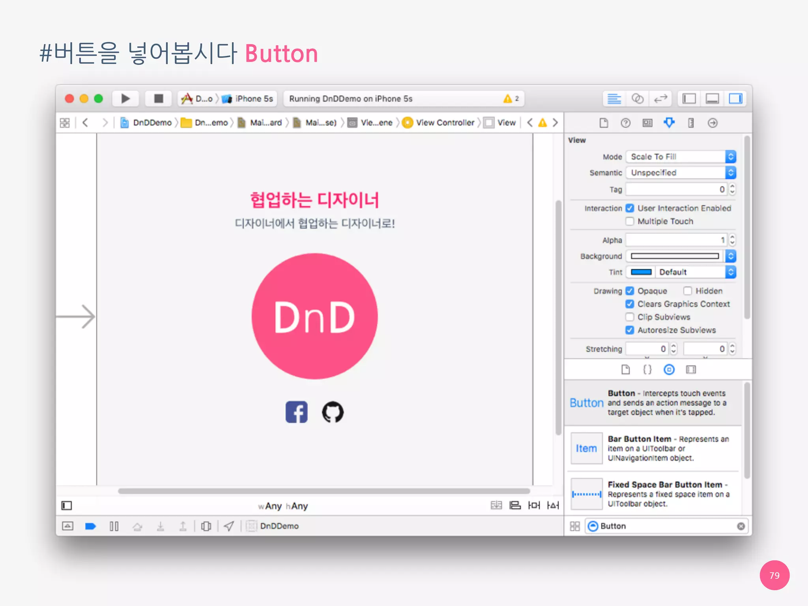The image size is (808, 606).
Task: Toggle Clears Graphics Context checkbox
Action: 630,304
